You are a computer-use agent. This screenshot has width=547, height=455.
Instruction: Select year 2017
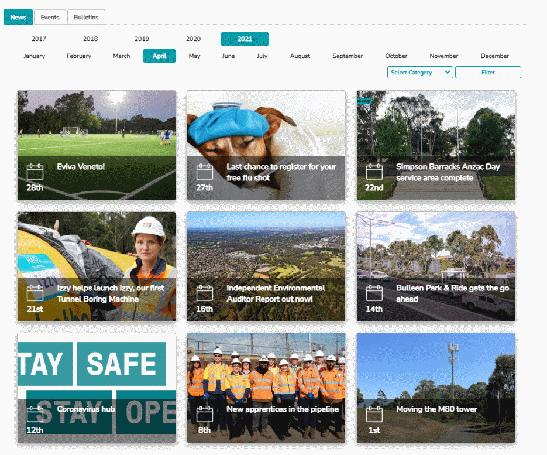[x=39, y=39]
